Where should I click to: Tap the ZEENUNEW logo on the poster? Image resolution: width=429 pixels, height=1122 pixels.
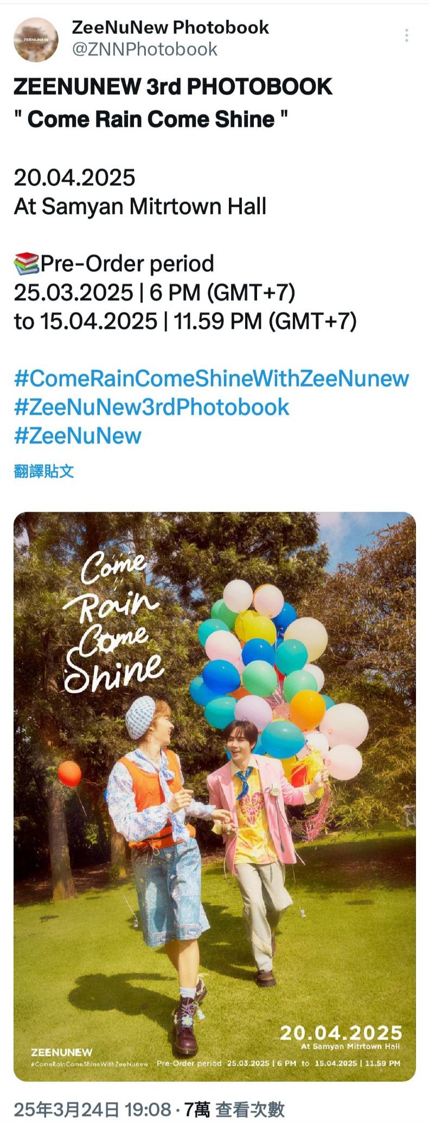coord(62,1052)
